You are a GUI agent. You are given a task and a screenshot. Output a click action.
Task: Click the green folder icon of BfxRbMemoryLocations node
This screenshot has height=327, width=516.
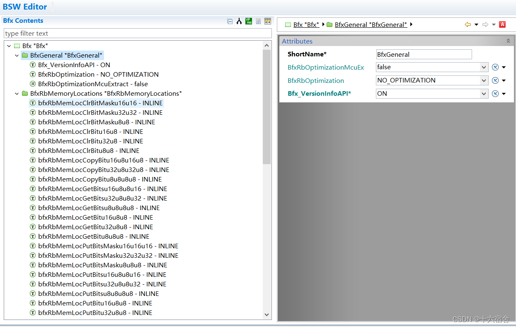(x=25, y=93)
